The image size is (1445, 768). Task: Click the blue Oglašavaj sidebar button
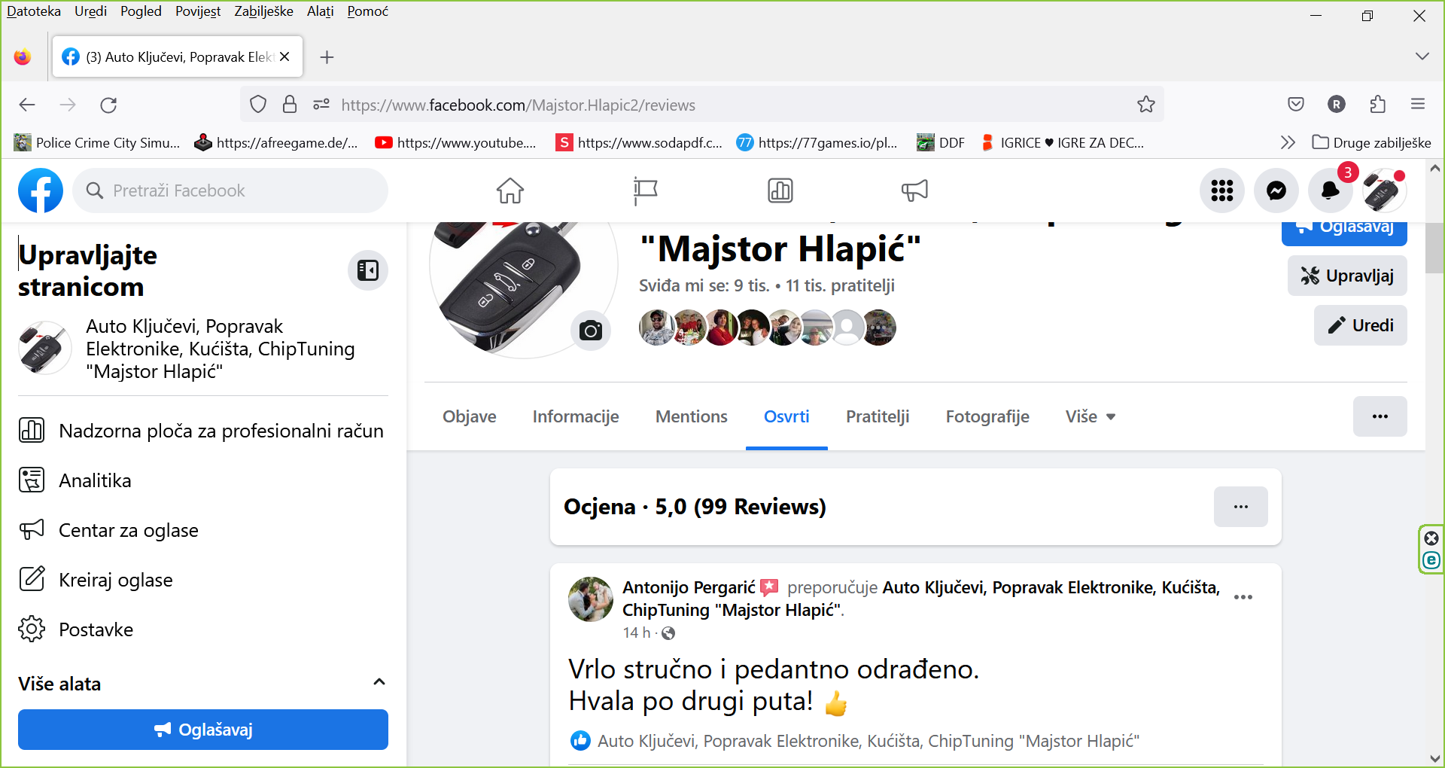[203, 729]
